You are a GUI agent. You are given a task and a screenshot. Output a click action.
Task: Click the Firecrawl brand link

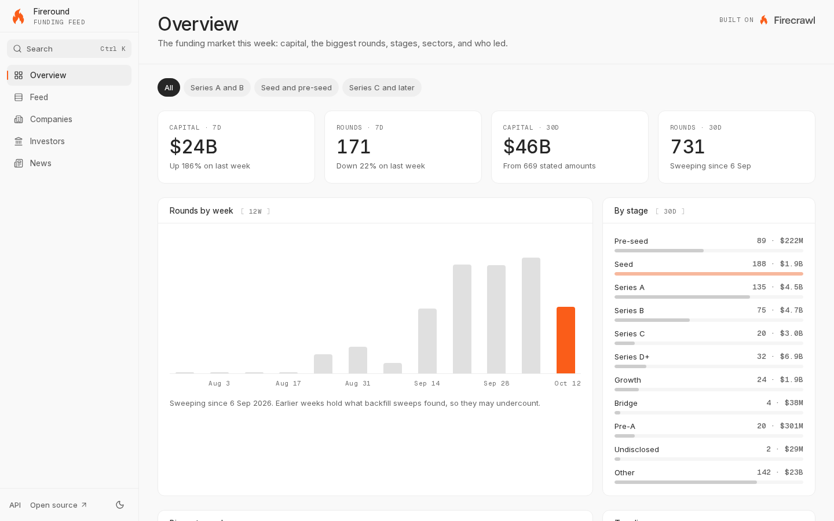(787, 20)
